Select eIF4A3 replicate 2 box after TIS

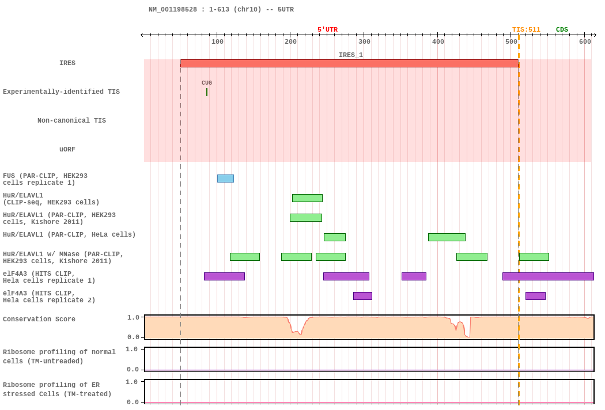535,296
